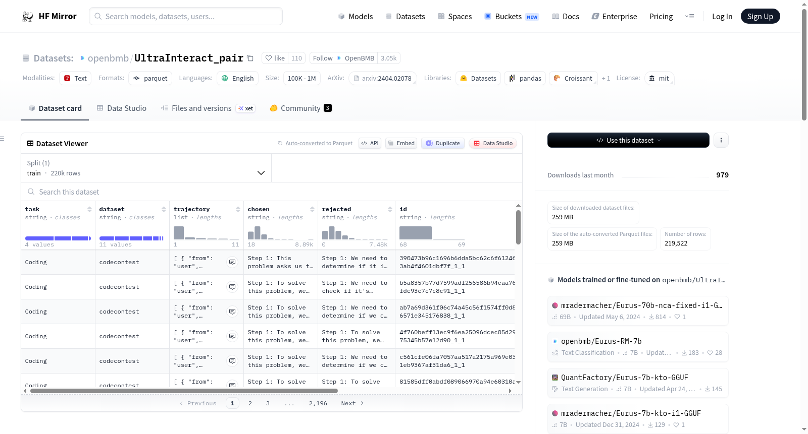This screenshot has height=434, width=808.
Task: Open the openbmb/Eurus-RM-7b model card
Action: coord(638,347)
